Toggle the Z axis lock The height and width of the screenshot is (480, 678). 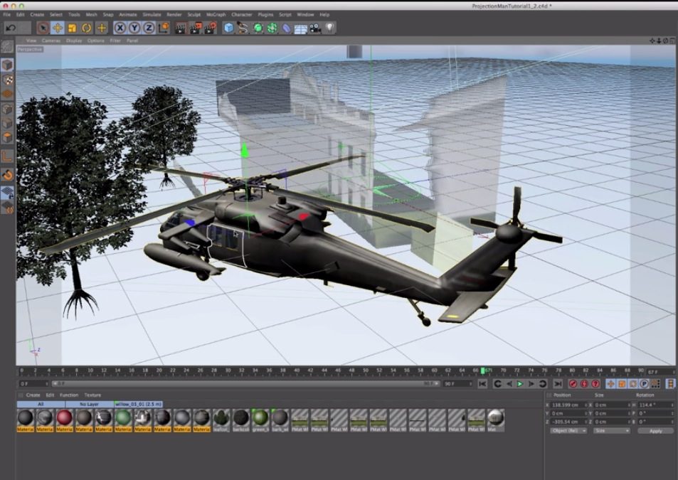point(149,28)
